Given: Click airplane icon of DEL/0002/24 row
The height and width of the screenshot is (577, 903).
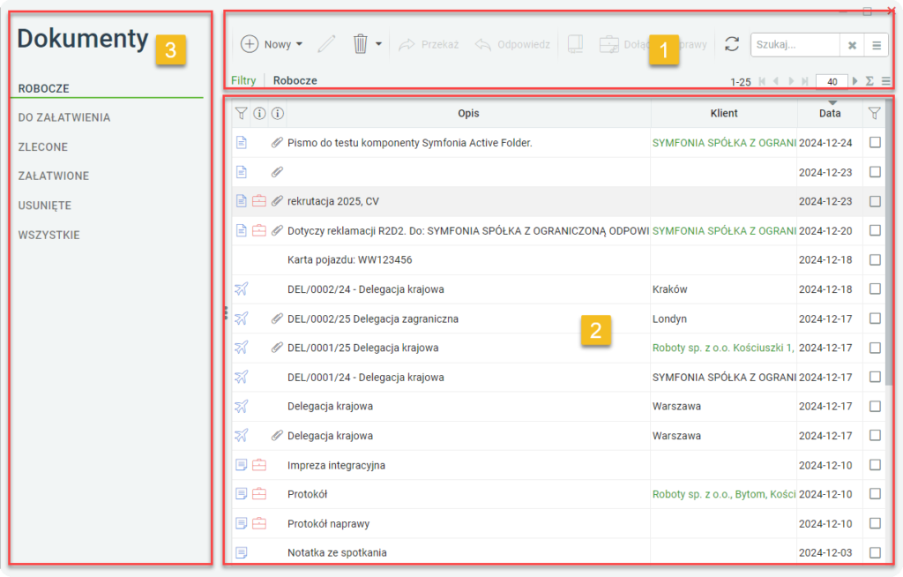Looking at the screenshot, I should 242,288.
